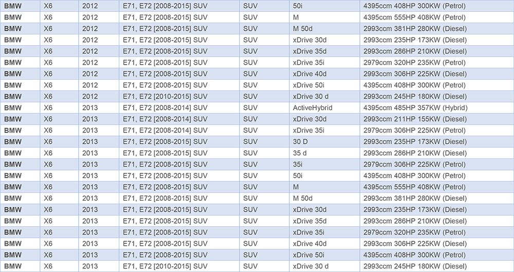This screenshot has width=514, height=272.
Task: Click the 2013 M 50d model cell
Action: click(302, 198)
